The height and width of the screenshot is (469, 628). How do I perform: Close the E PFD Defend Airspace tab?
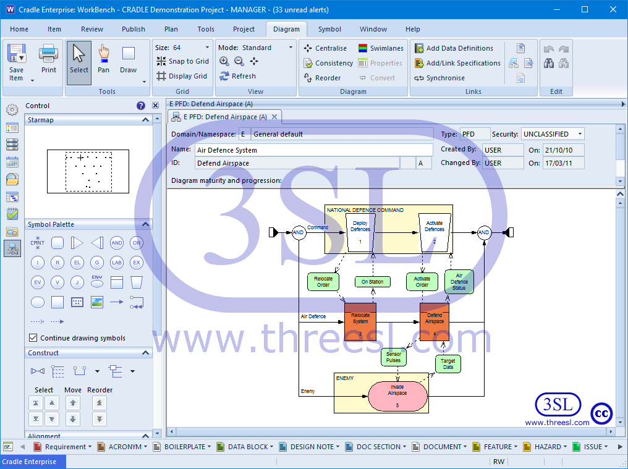click(x=274, y=117)
